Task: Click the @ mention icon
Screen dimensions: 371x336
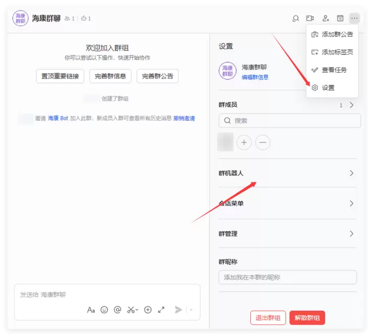Action: tap(118, 310)
